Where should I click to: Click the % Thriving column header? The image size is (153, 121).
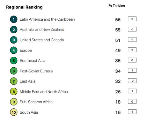click(117, 6)
